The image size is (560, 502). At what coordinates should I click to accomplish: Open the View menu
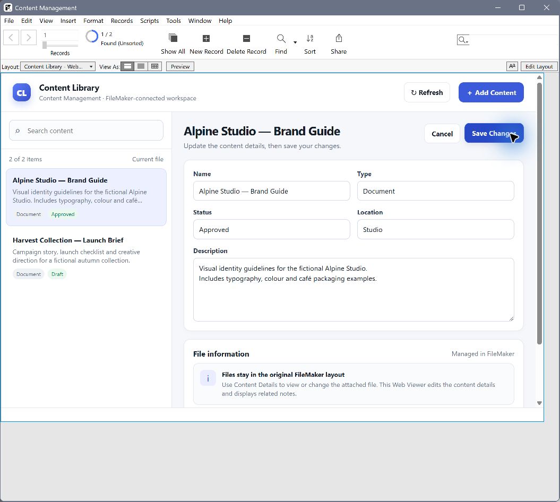(x=46, y=21)
